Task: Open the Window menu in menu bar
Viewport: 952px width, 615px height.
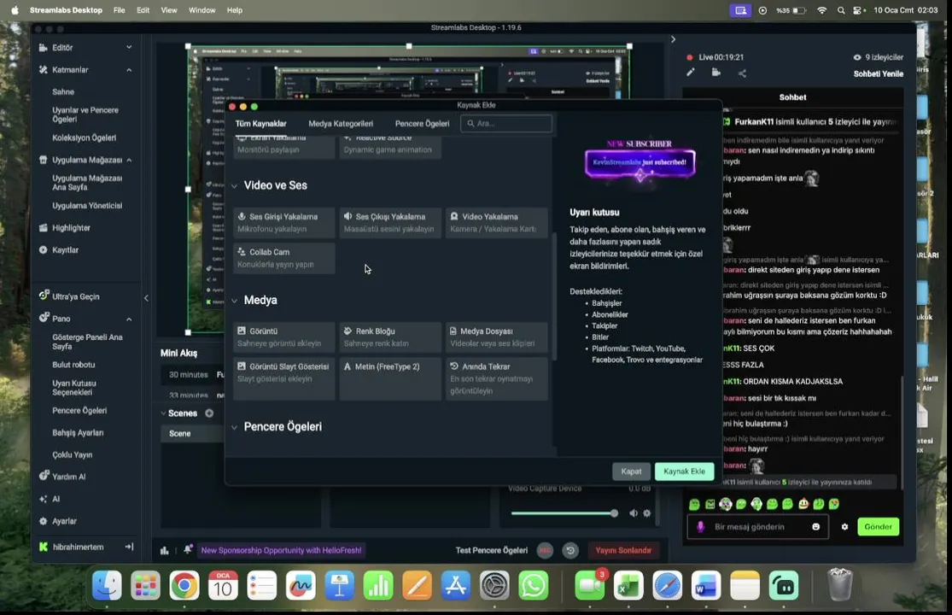Action: (201, 10)
